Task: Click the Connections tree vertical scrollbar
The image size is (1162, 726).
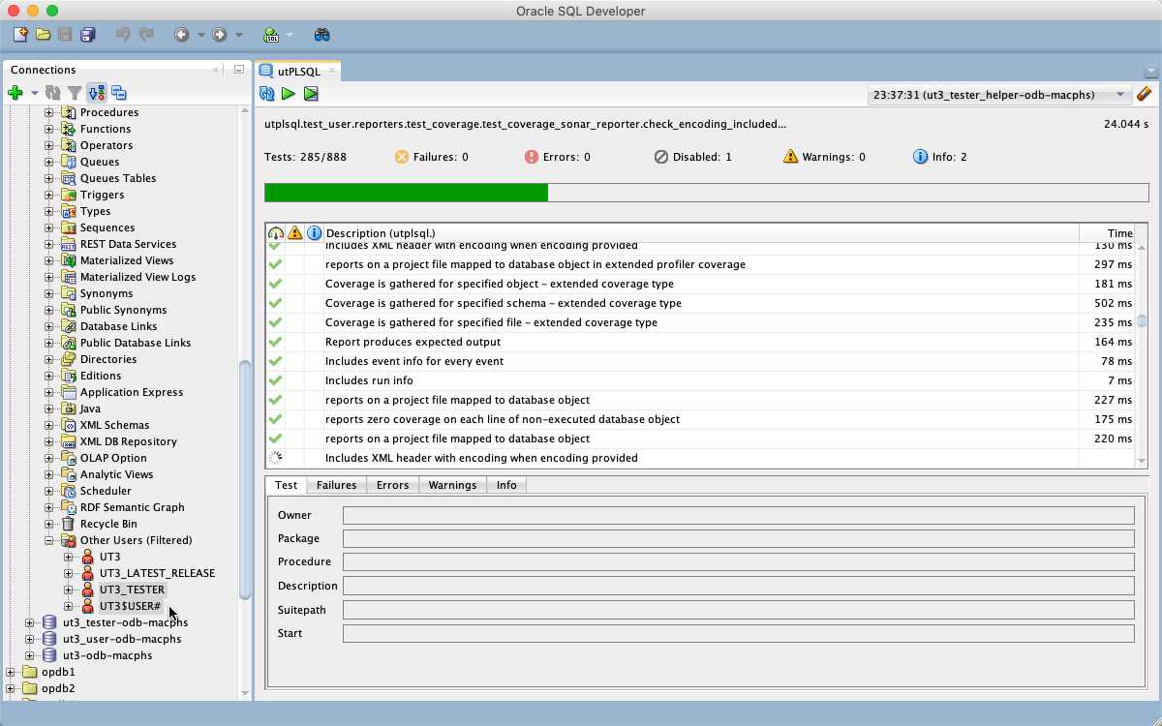Action: click(245, 479)
